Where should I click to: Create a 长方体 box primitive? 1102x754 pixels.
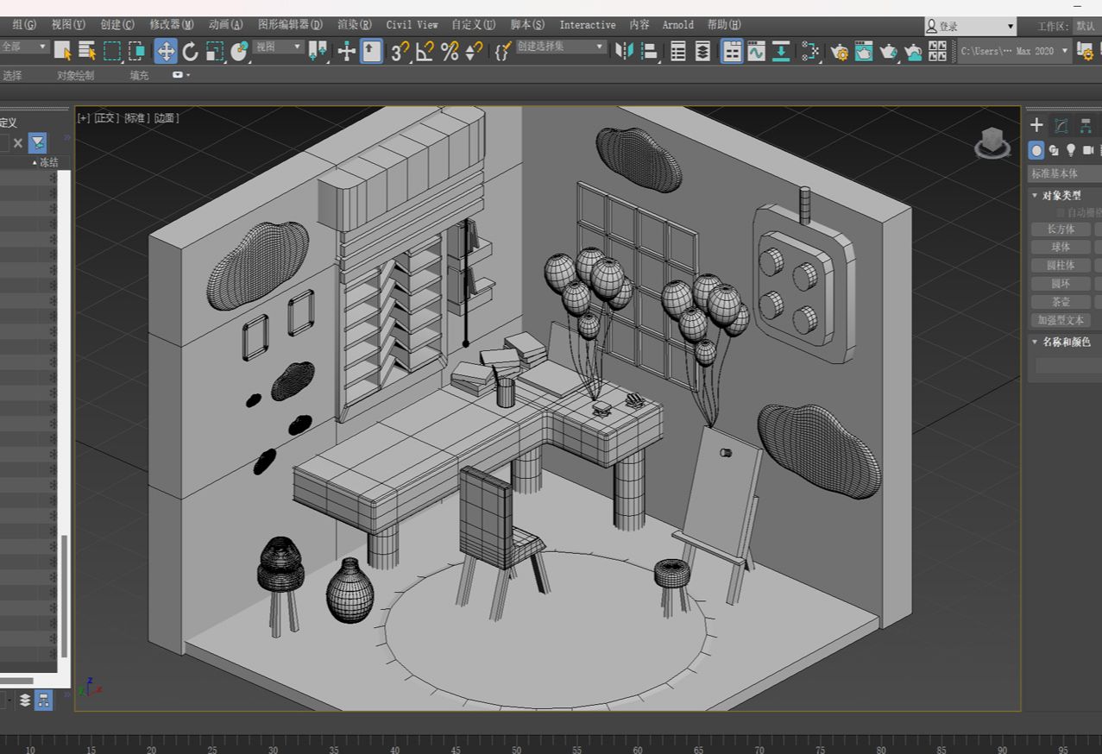1061,229
